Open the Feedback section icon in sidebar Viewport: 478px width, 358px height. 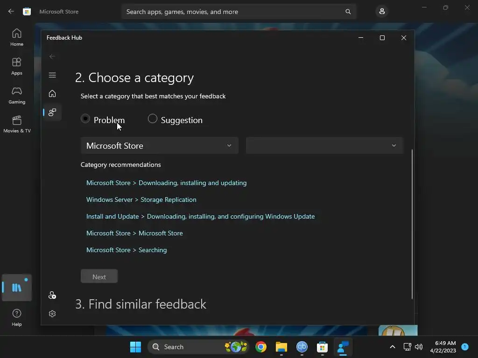[x=52, y=112]
